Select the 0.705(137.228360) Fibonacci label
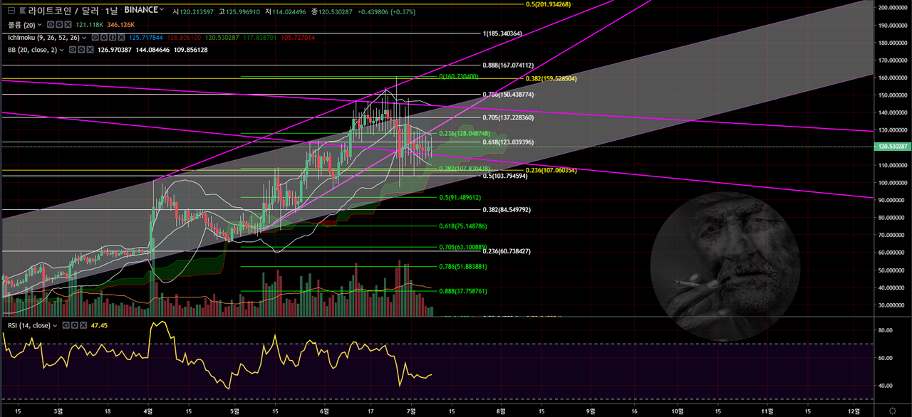Screen dimensions: 912x417 pos(507,117)
